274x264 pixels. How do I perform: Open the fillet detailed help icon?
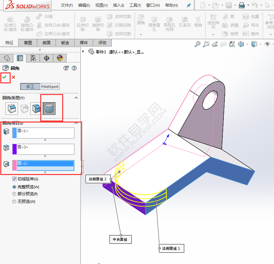click(66, 68)
